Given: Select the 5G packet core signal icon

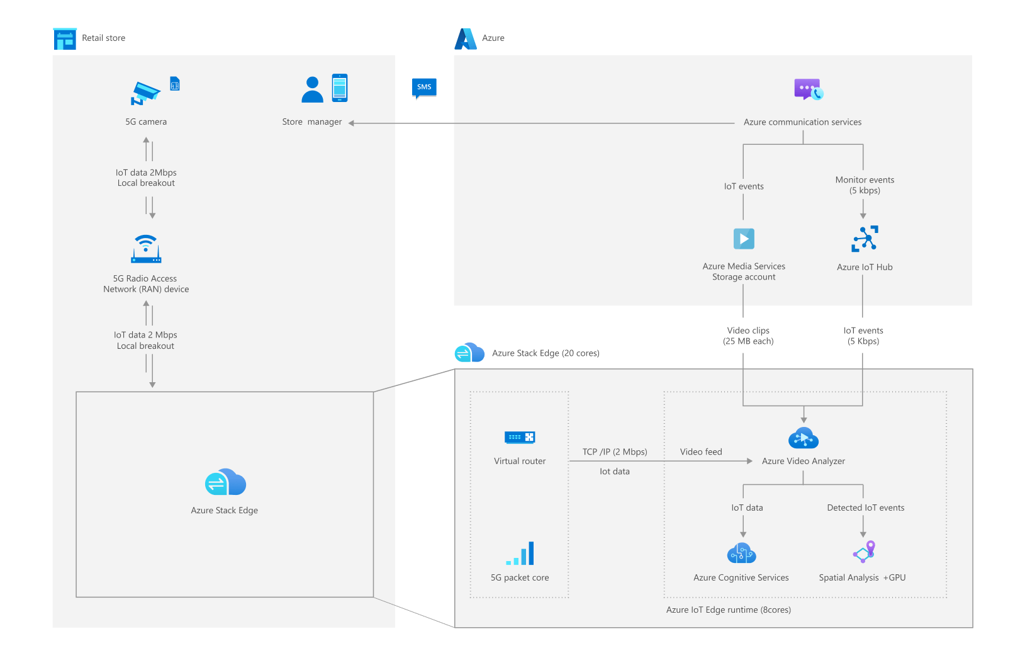Looking at the screenshot, I should [520, 554].
